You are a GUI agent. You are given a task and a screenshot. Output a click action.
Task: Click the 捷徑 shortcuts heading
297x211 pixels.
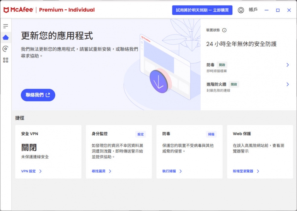[20, 118]
